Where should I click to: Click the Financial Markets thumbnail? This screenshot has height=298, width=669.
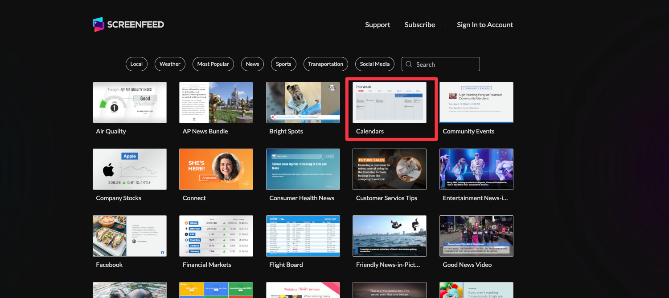216,236
